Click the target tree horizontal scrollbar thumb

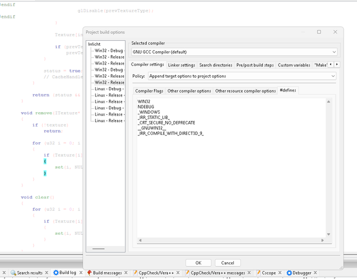point(99,249)
